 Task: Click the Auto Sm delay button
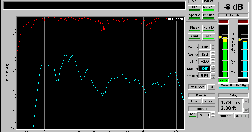pos(225,116)
